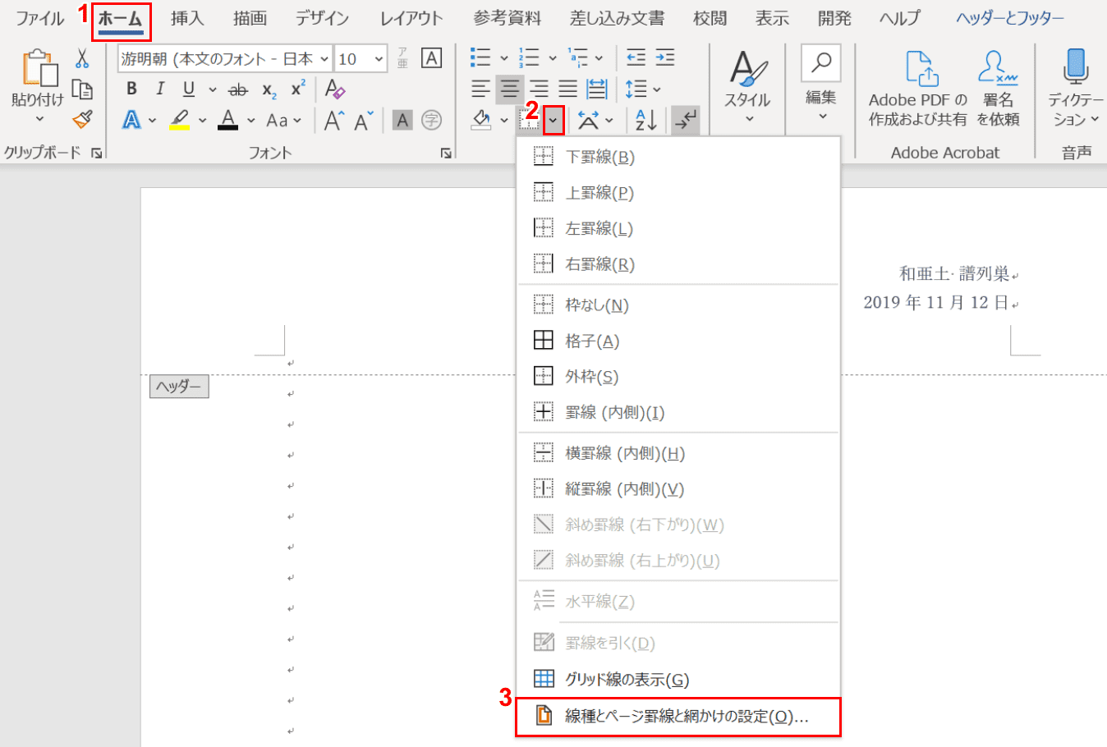1107x747 pixels.
Task: Click the Clear Formatting icon
Action: coord(334,89)
